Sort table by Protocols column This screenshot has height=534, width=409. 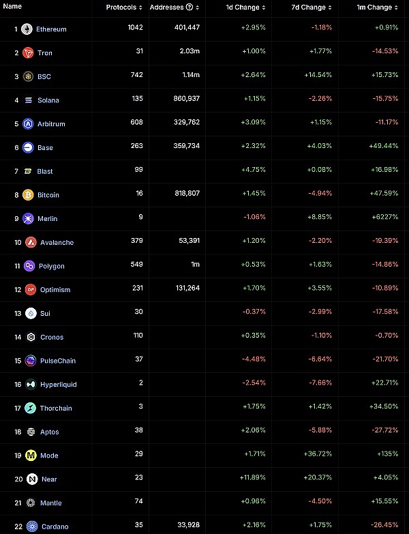pos(124,8)
